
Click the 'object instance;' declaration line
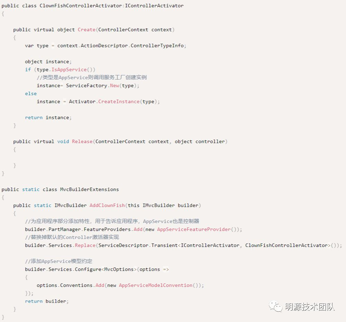point(48,61)
